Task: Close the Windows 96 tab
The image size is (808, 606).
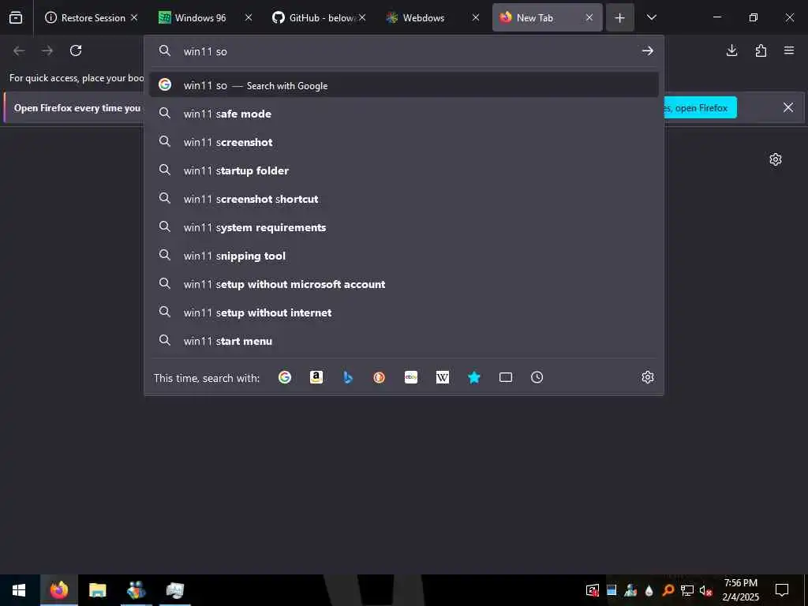Action: coord(249,17)
